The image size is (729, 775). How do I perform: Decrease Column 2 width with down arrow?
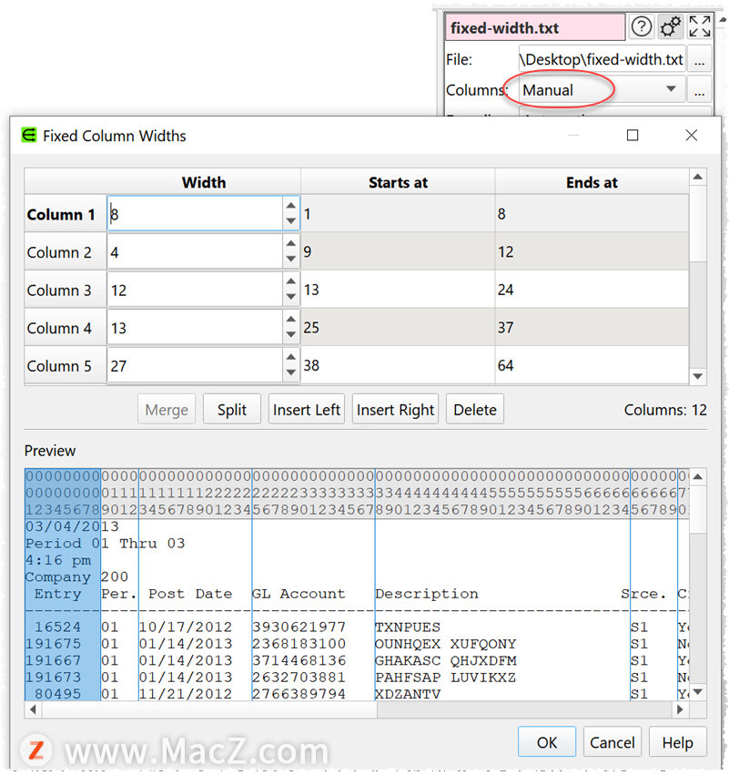click(291, 259)
